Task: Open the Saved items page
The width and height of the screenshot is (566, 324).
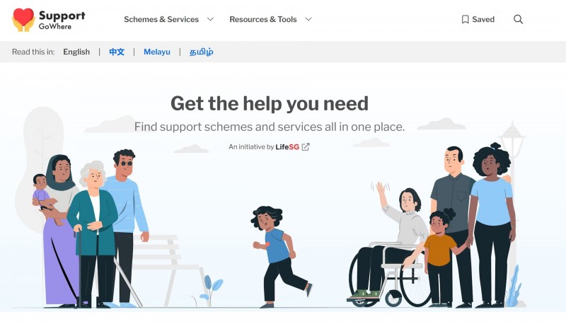Action: point(483,20)
